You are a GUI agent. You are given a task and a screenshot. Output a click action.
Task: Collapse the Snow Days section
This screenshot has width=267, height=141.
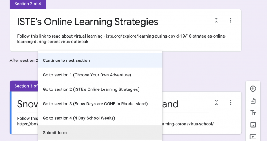pos(216,103)
